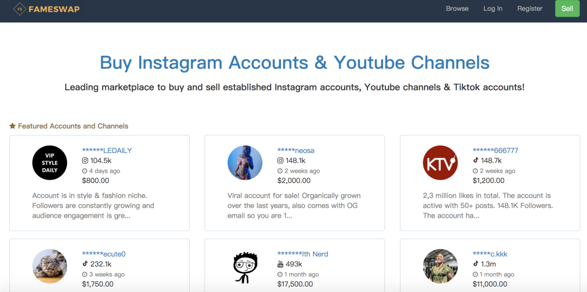Open the *****neosa account link
The height and width of the screenshot is (292, 587).
click(x=296, y=150)
